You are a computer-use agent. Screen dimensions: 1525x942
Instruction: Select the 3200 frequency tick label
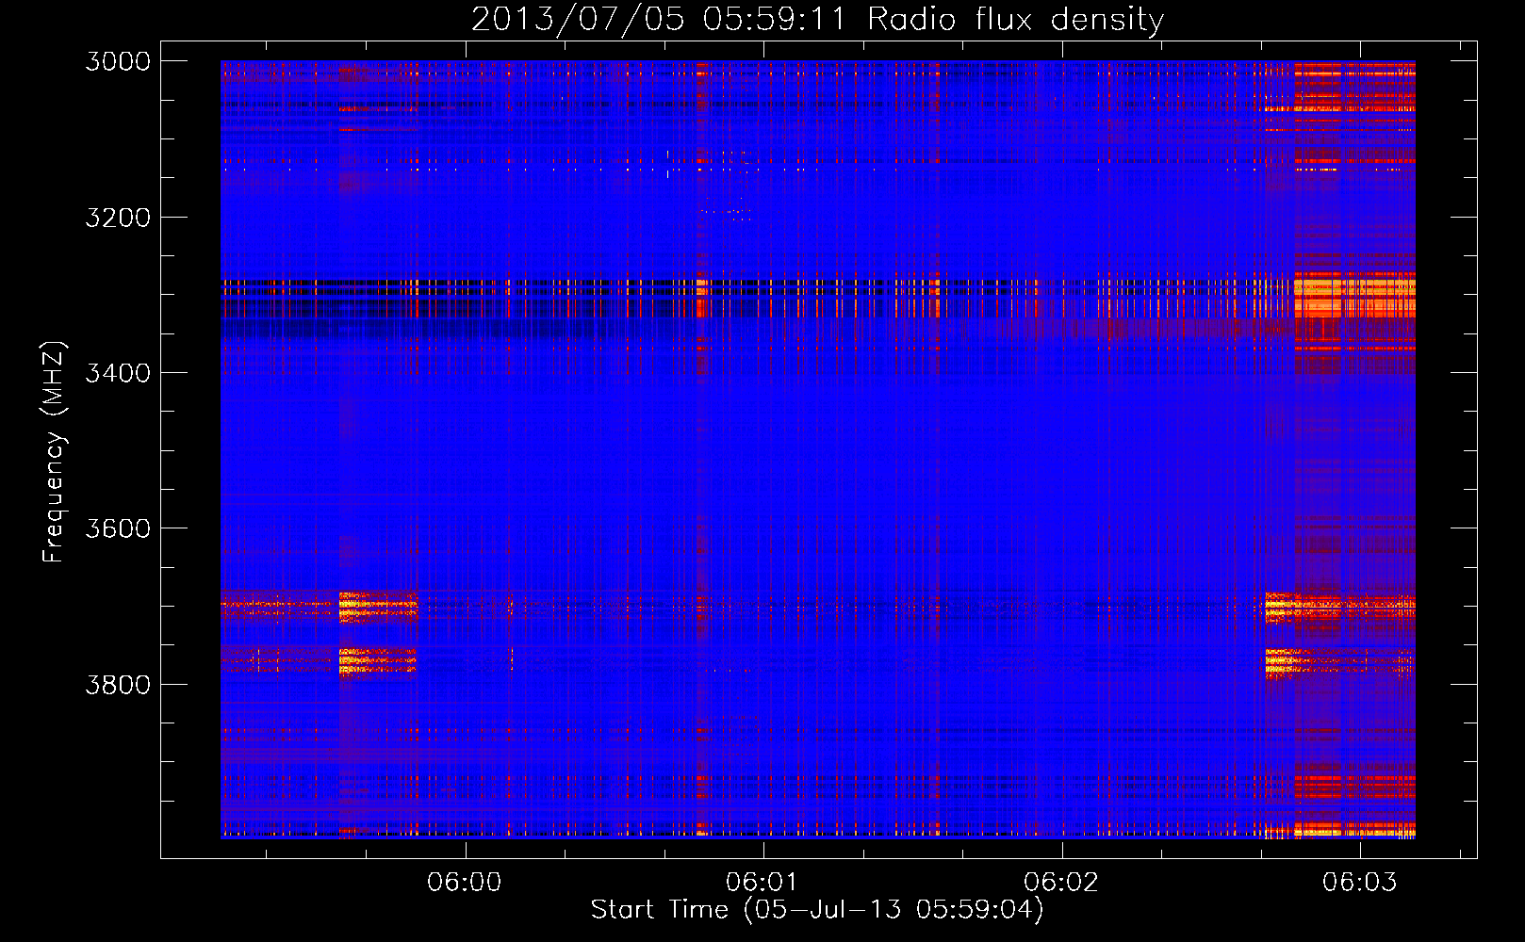click(x=118, y=218)
